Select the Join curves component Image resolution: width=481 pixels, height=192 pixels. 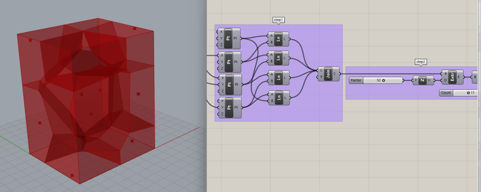point(328,74)
